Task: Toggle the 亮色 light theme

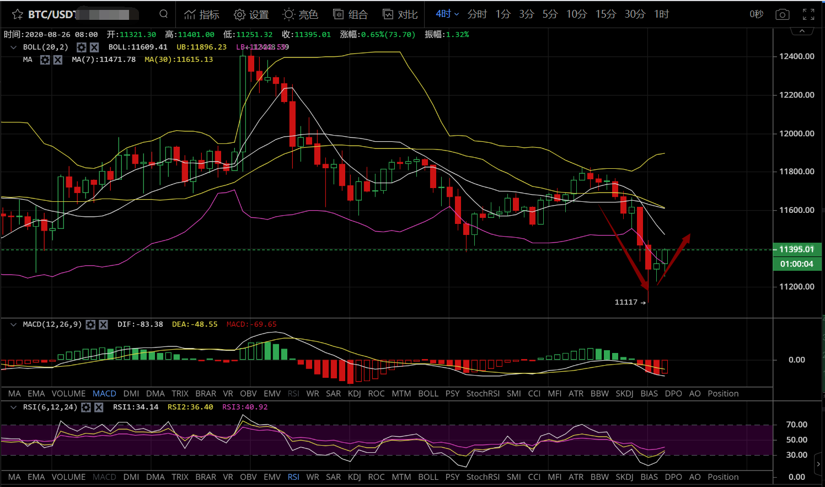Action: click(300, 14)
